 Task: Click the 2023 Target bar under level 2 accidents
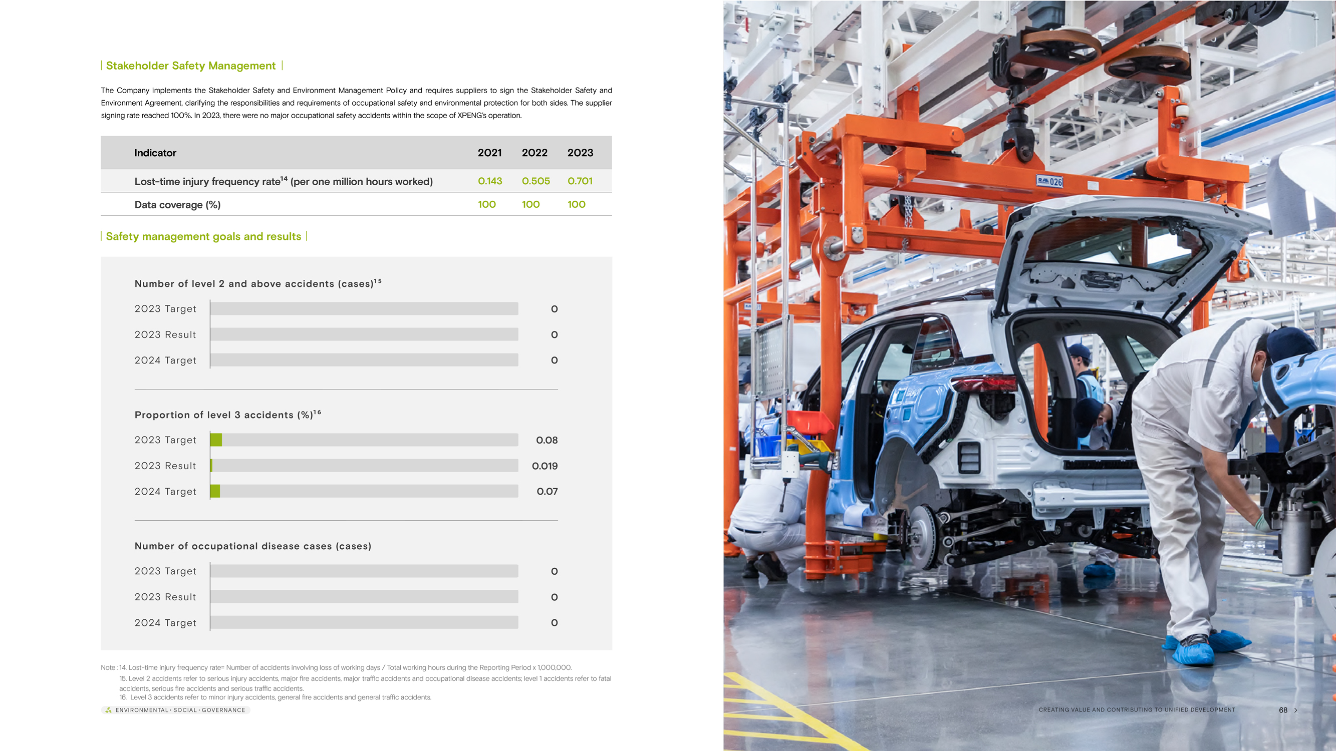tap(364, 309)
